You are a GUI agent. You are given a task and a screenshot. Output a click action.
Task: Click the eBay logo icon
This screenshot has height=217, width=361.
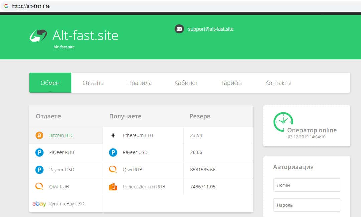point(39,204)
